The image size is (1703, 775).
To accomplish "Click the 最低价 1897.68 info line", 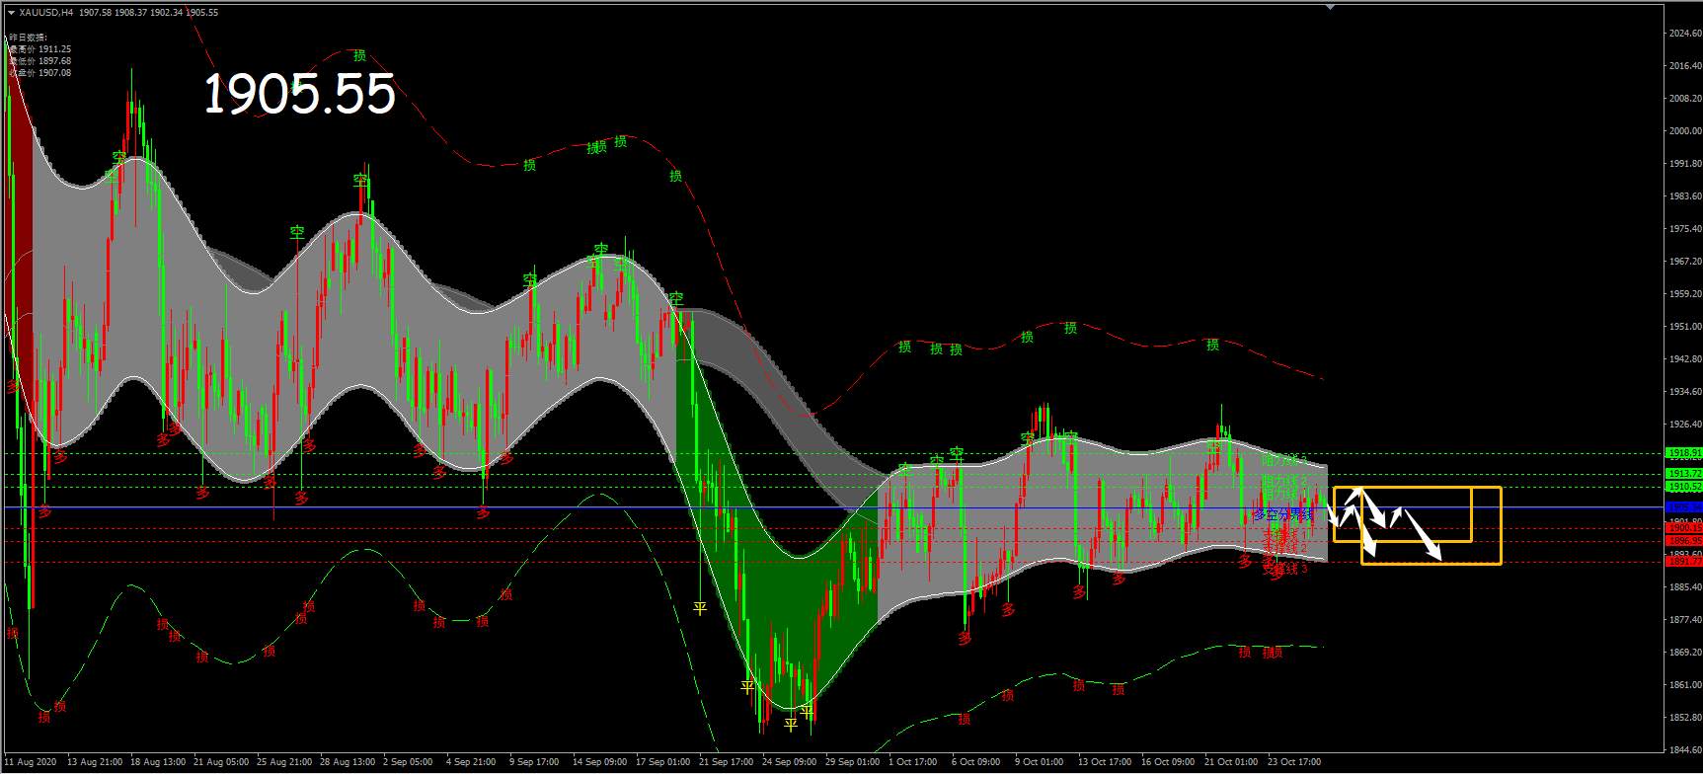I will (x=40, y=61).
